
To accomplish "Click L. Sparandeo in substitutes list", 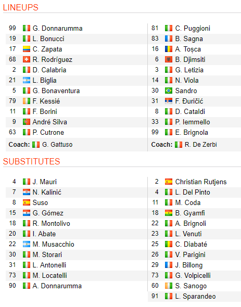I will tap(195, 296).
